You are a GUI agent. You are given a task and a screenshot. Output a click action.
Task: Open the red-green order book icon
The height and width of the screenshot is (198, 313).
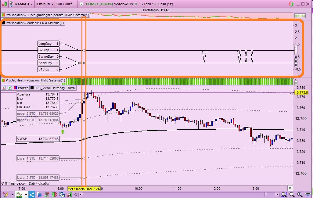point(54,195)
